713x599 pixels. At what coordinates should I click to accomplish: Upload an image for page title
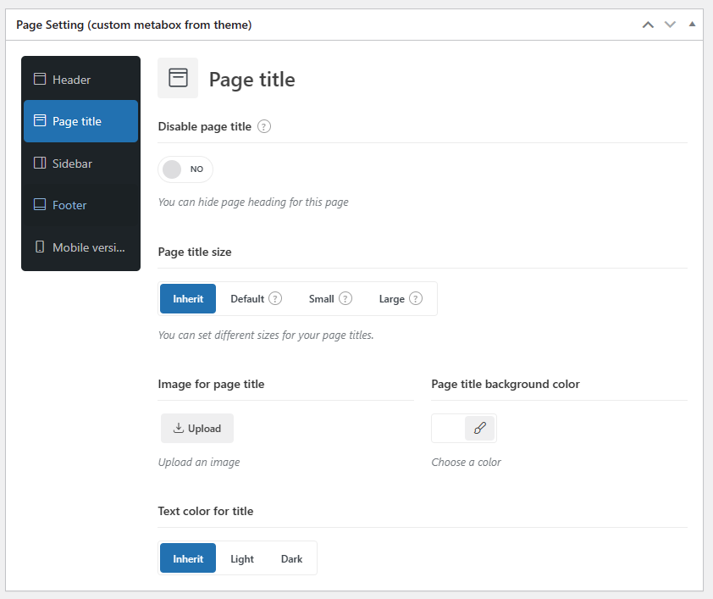[x=197, y=429]
